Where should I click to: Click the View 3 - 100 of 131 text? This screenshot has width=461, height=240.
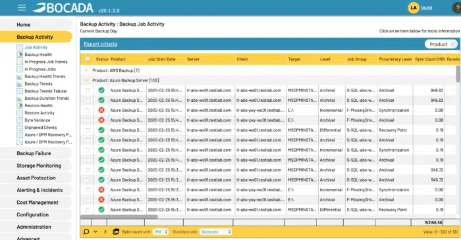(441, 232)
